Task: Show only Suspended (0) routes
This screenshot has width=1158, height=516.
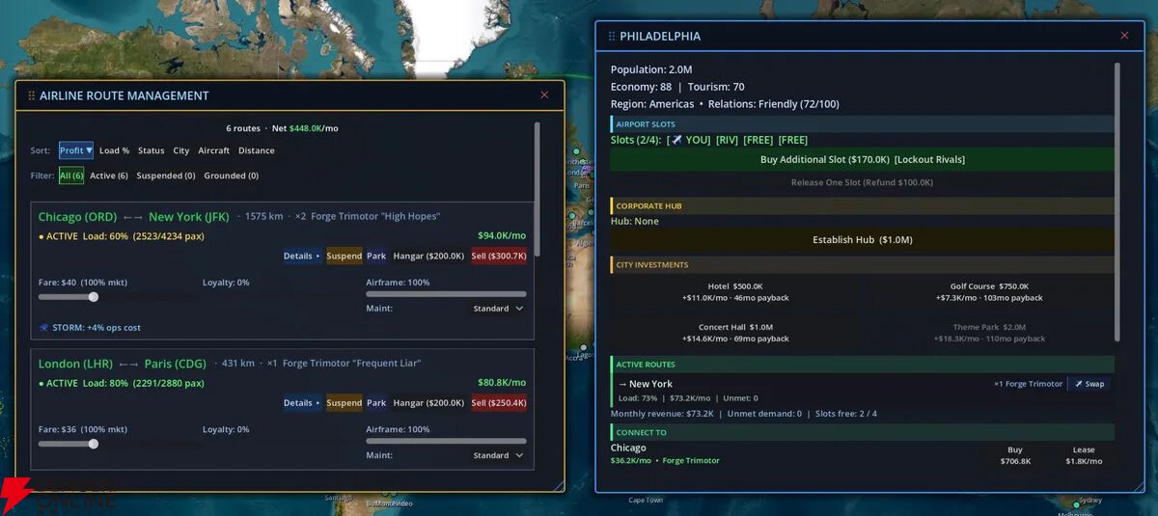Action: tap(166, 176)
